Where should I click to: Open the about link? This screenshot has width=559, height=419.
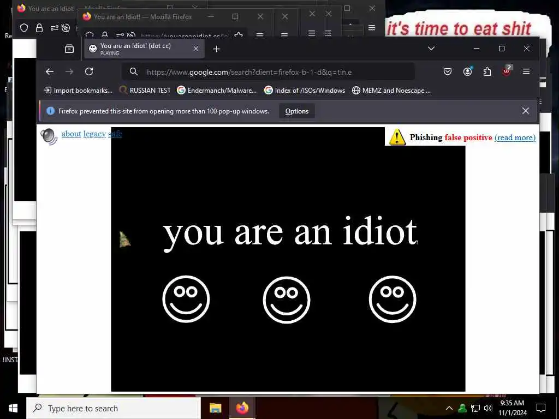(x=72, y=134)
